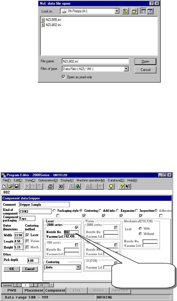This screenshot has height=301, width=177.
Task: Click the Open button in file dialog
Action: (x=145, y=61)
